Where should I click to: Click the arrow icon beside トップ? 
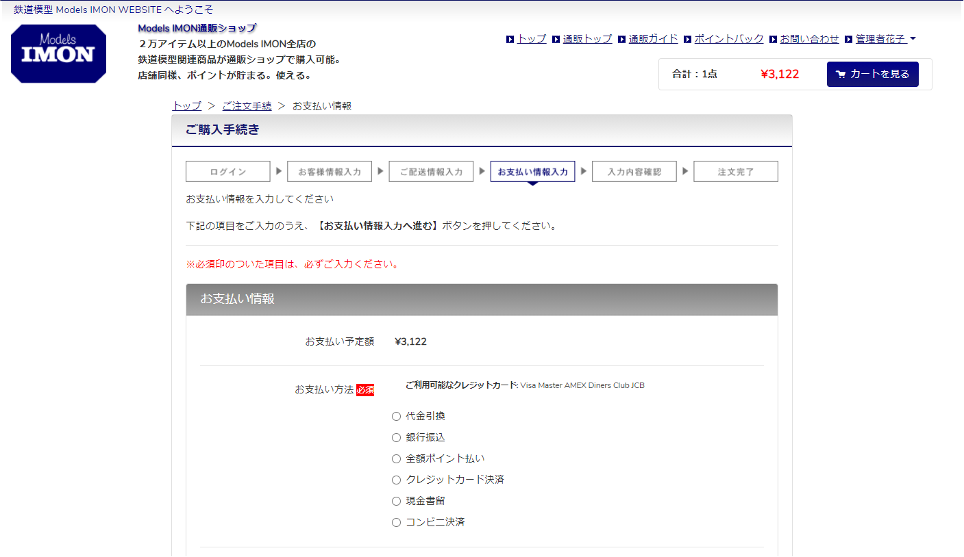point(510,40)
